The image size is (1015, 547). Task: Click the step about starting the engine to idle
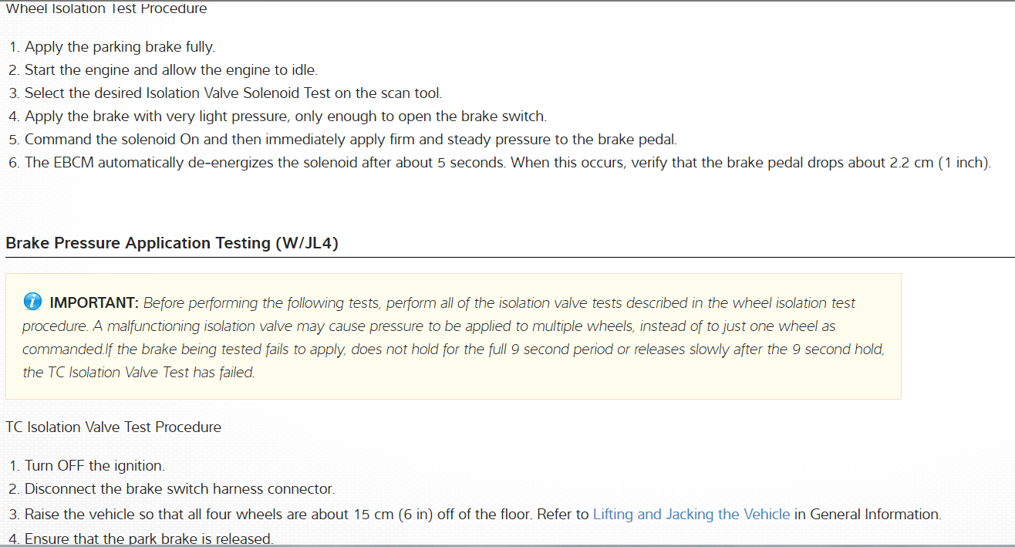[x=170, y=70]
